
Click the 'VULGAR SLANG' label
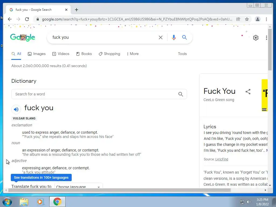click(24, 119)
